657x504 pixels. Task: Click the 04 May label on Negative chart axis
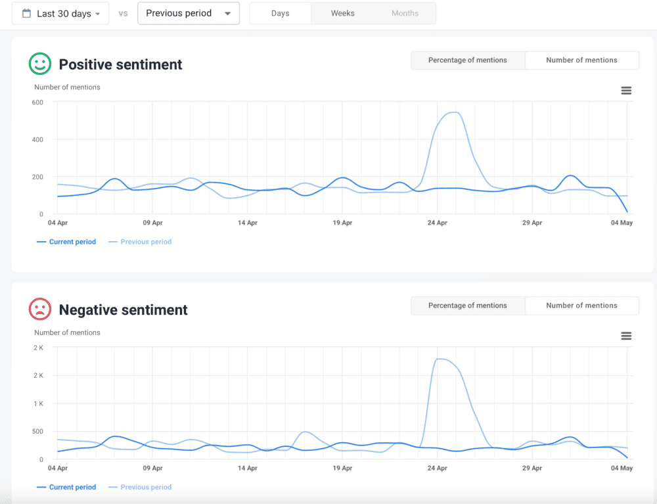pyautogui.click(x=622, y=468)
